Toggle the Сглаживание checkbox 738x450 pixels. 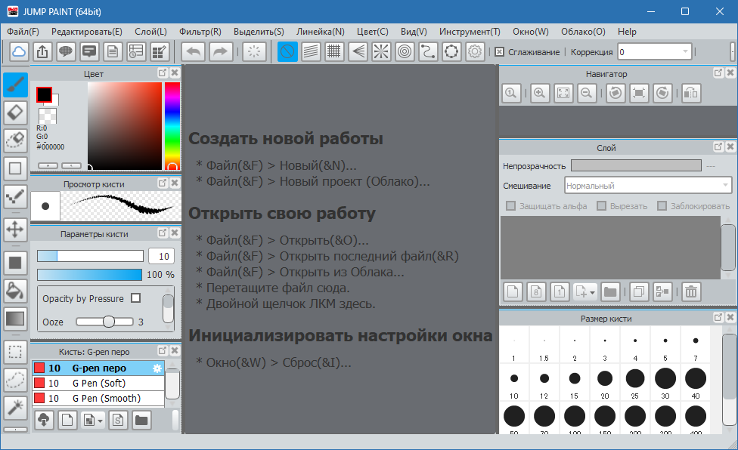500,52
